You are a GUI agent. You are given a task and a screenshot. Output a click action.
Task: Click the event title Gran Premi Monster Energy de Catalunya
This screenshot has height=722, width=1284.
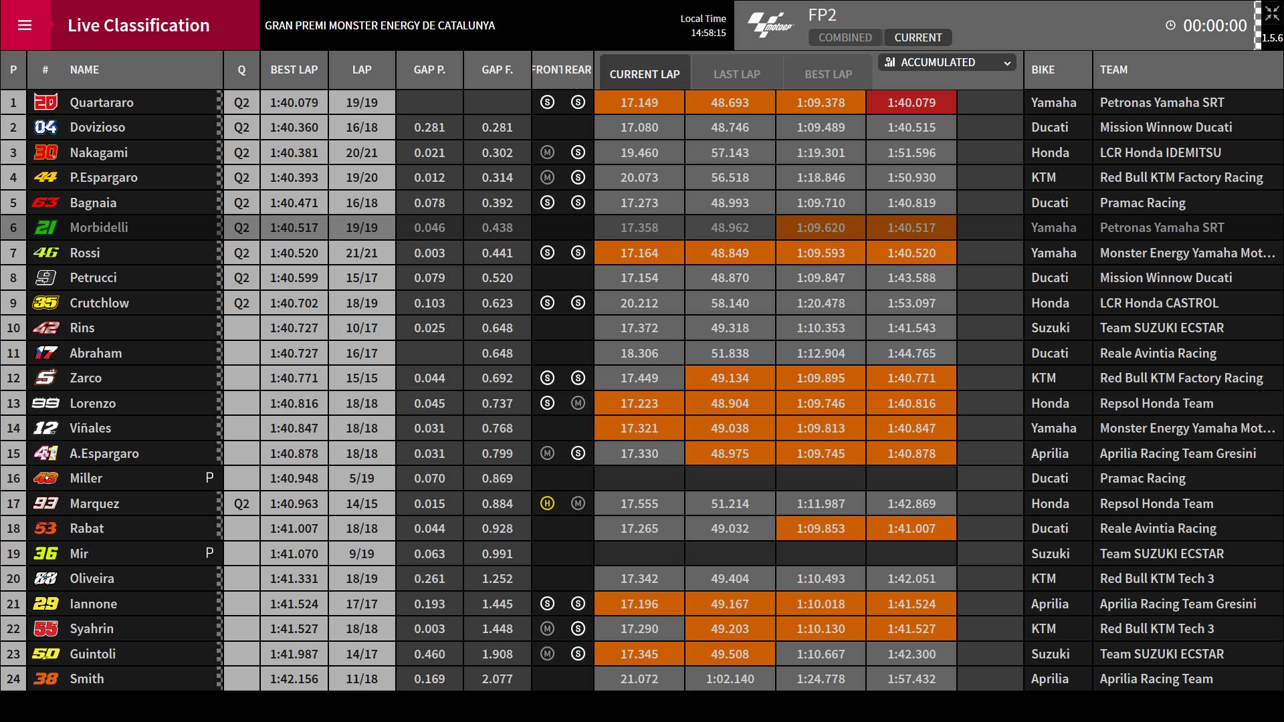[380, 25]
